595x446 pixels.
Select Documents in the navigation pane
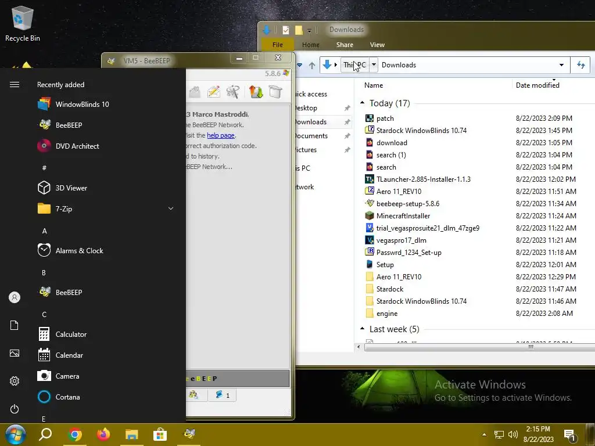(x=311, y=136)
